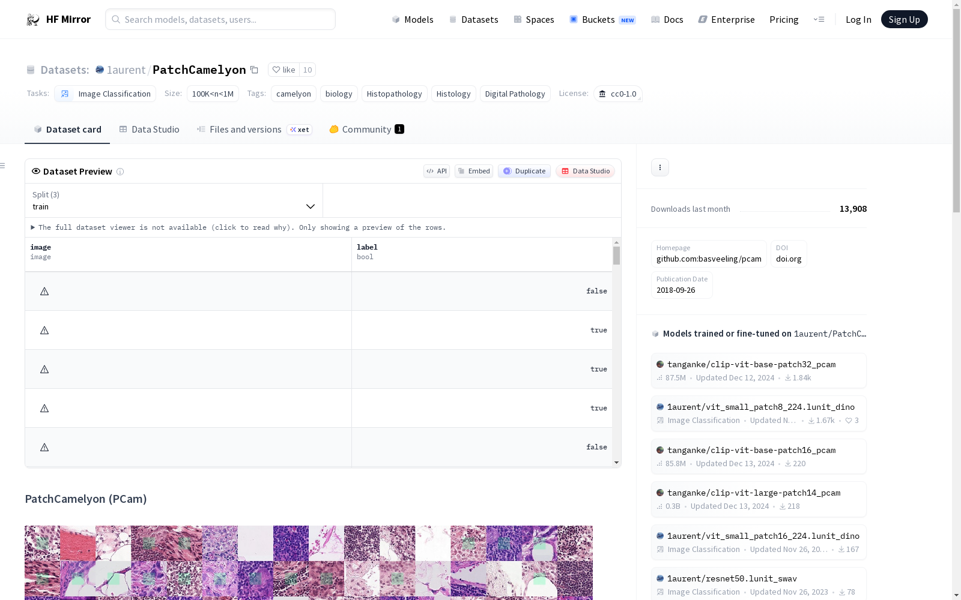Open the Pricing page

(784, 19)
